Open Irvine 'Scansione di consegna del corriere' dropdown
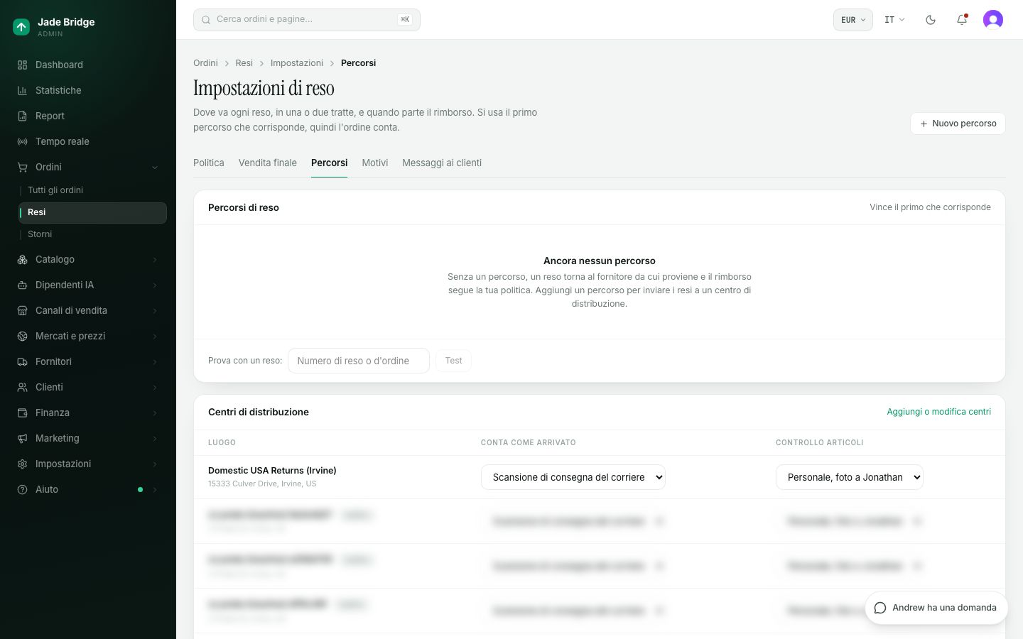 click(x=573, y=477)
